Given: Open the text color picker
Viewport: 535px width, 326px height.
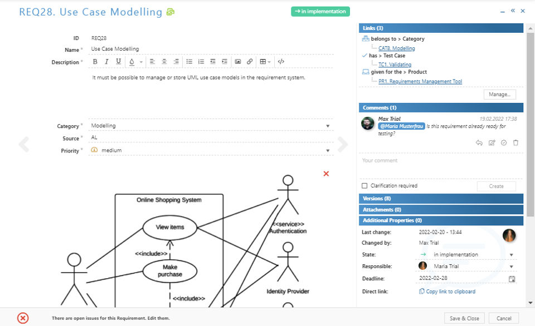Looking at the screenshot, I should click(x=133, y=62).
